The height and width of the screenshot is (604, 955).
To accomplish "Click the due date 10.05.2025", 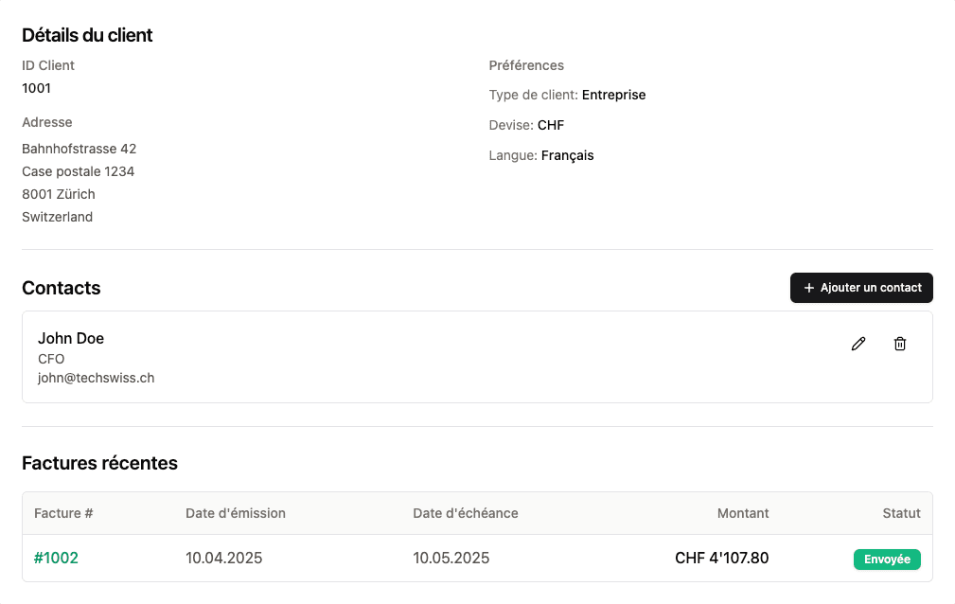I will pyautogui.click(x=451, y=559).
